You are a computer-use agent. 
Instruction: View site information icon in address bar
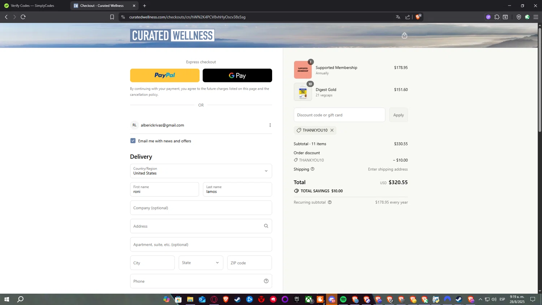point(123,17)
